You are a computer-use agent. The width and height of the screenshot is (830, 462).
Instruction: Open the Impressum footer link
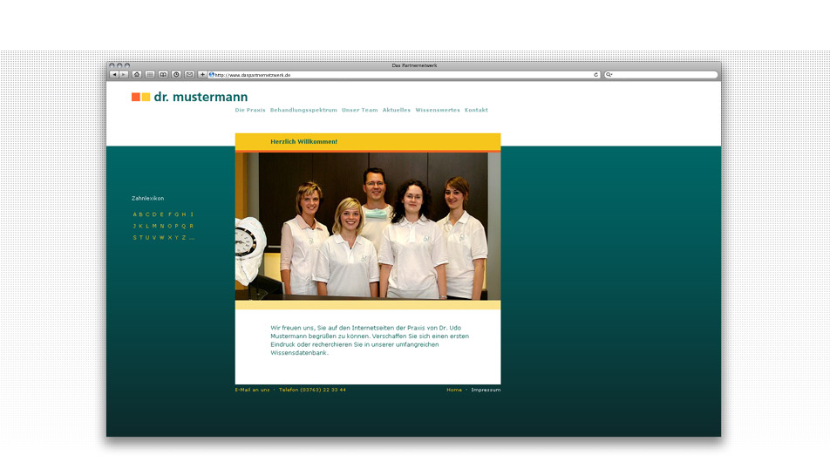(486, 390)
